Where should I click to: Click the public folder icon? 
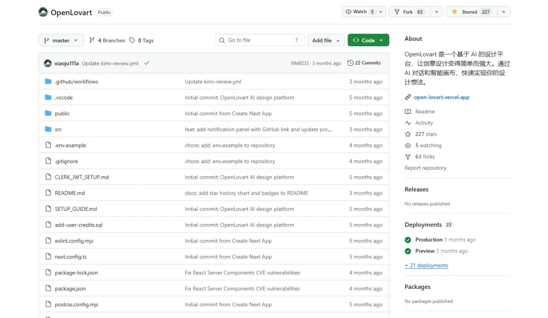click(48, 113)
